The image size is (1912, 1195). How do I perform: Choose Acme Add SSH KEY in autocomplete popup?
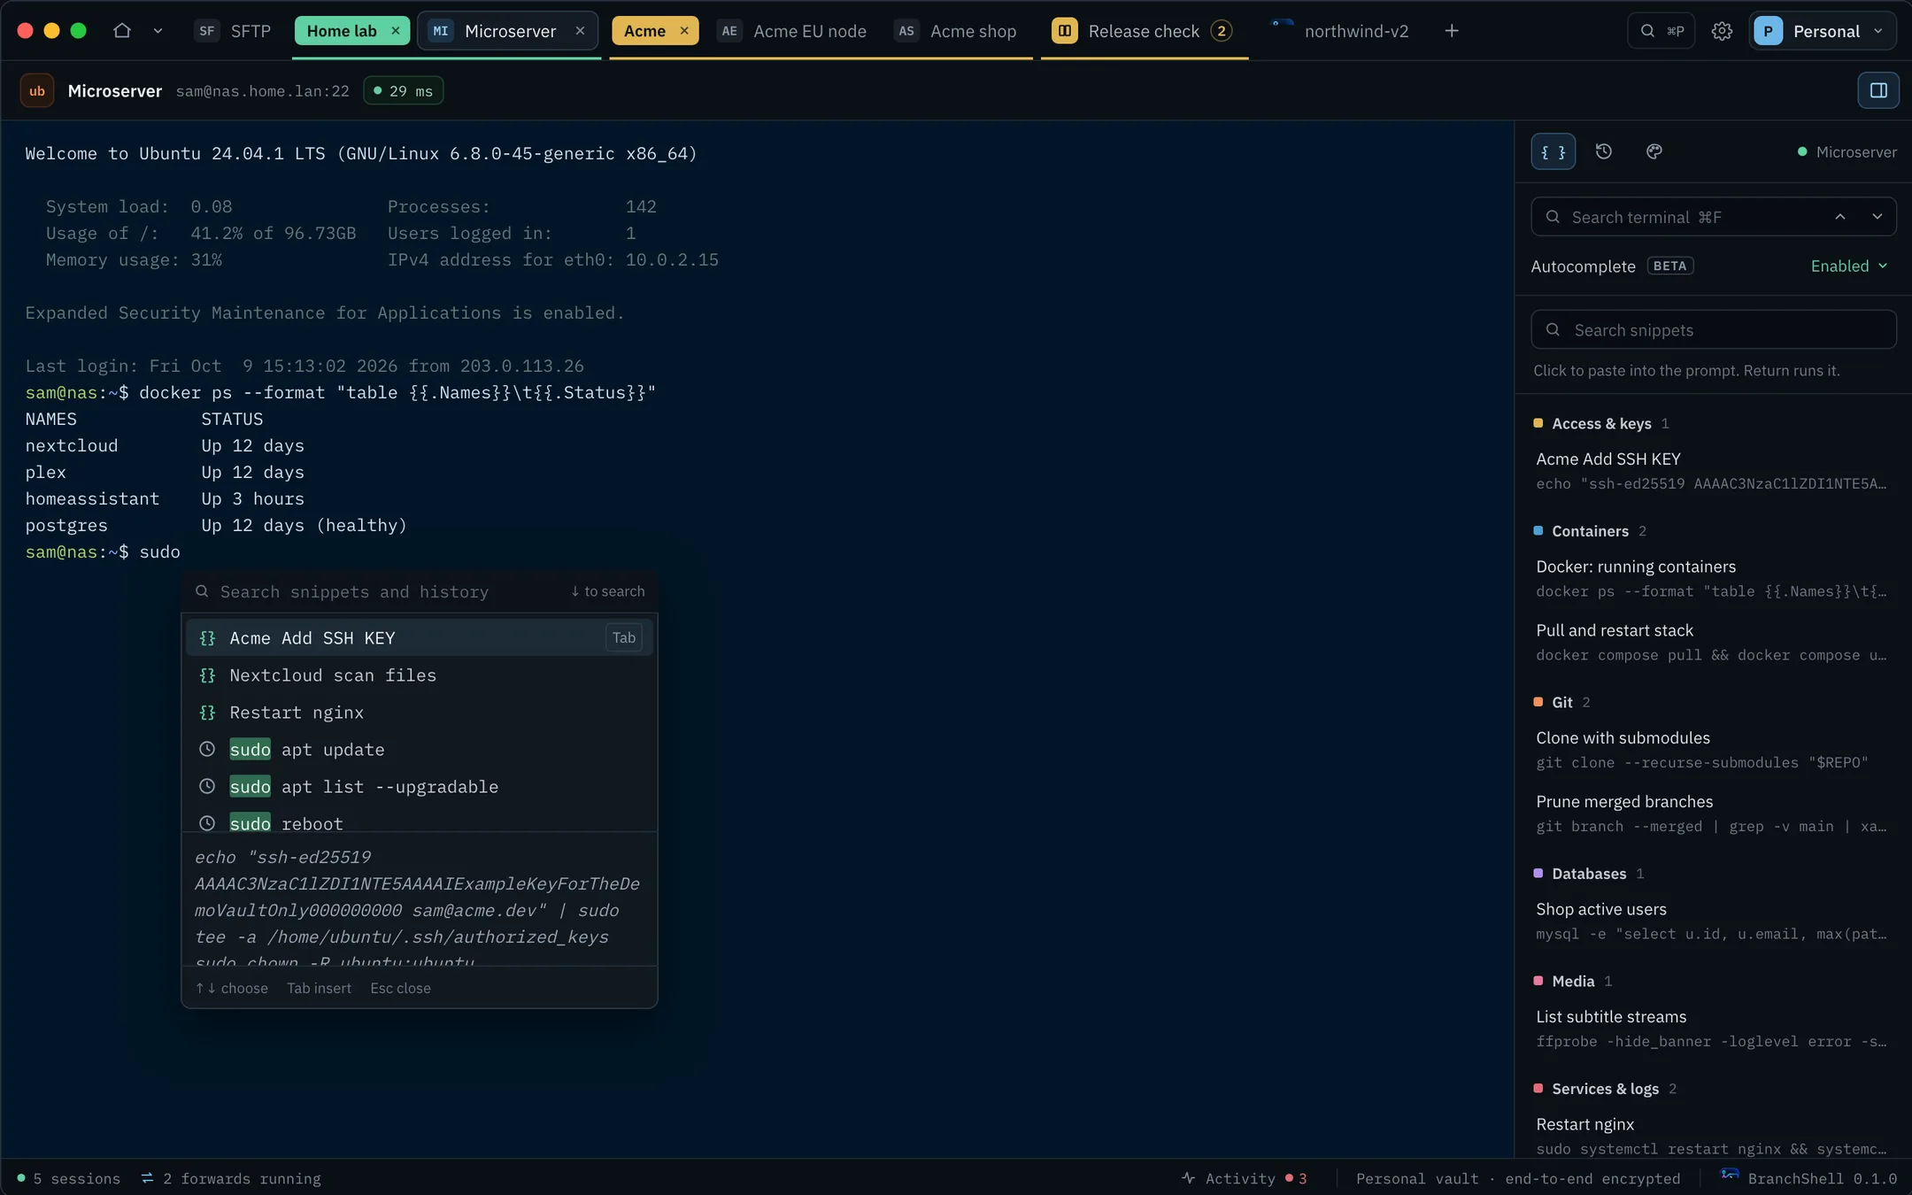[420, 637]
